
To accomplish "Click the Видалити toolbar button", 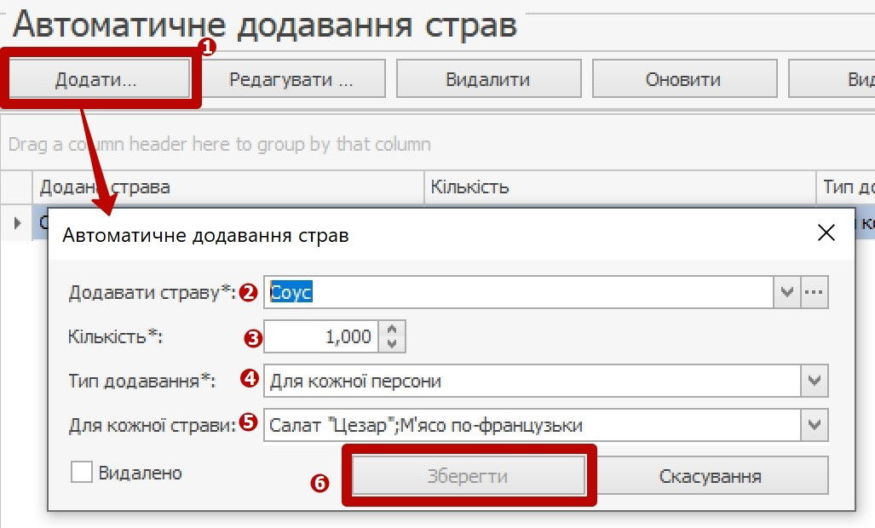I will coord(488,80).
